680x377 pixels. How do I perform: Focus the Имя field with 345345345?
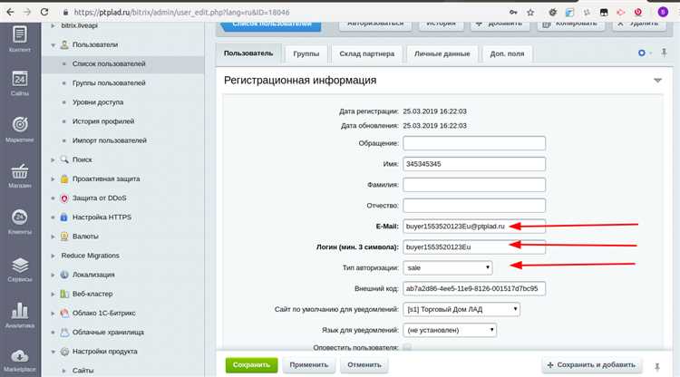(x=474, y=164)
